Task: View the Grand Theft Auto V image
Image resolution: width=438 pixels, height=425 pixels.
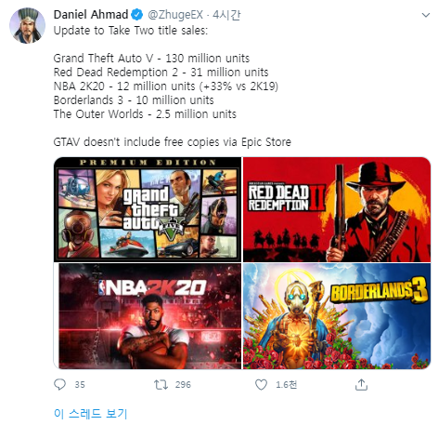Action: click(148, 209)
